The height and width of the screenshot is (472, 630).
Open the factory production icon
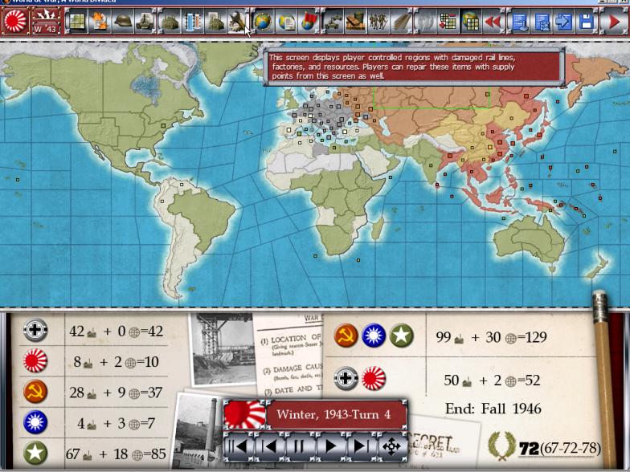pos(170,21)
